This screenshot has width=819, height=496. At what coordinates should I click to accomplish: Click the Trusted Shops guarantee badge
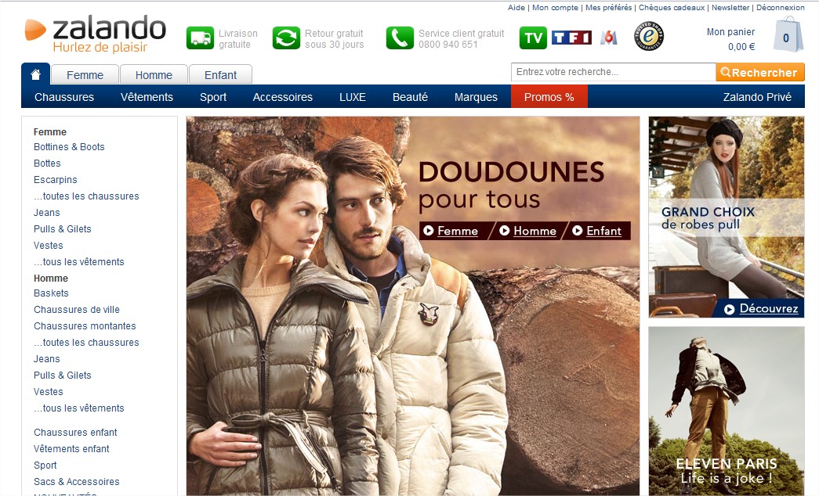coord(649,36)
